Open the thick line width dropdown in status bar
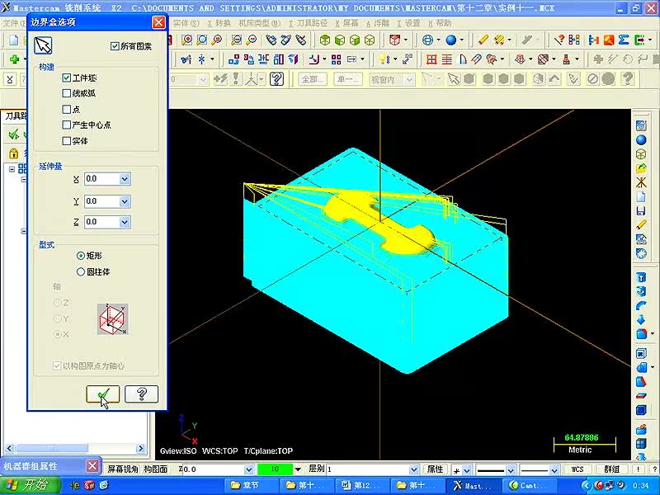This screenshot has width=660, height=495. pos(511,469)
